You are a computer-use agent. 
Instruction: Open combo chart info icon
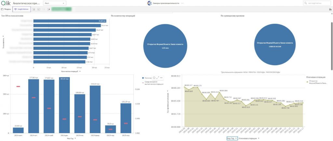click(154, 78)
